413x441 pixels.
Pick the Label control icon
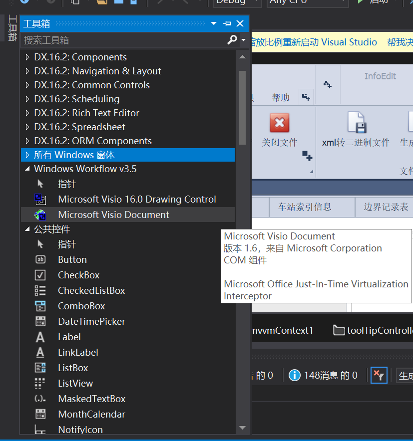click(40, 337)
